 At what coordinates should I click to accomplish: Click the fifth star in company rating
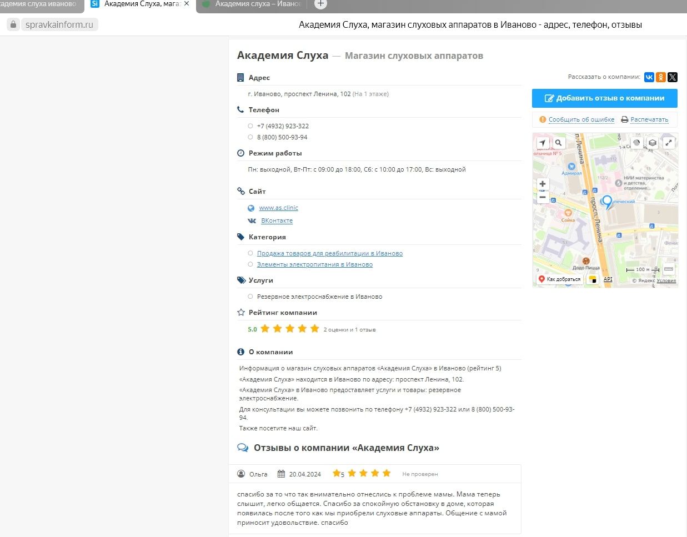pos(315,329)
